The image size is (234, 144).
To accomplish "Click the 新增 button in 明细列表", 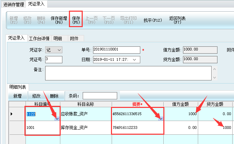I will click(17, 96).
